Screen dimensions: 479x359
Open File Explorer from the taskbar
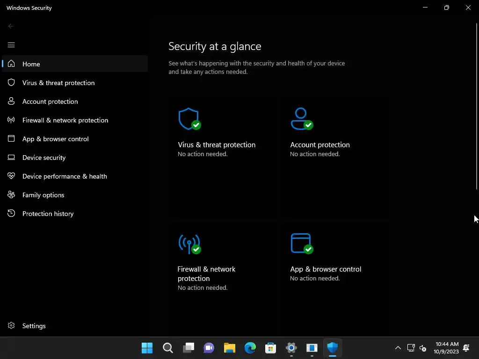(x=229, y=348)
